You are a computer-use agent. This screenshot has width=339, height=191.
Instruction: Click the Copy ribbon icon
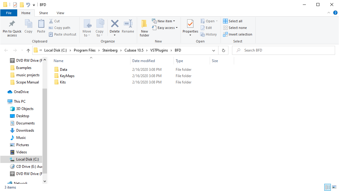pyautogui.click(x=28, y=24)
